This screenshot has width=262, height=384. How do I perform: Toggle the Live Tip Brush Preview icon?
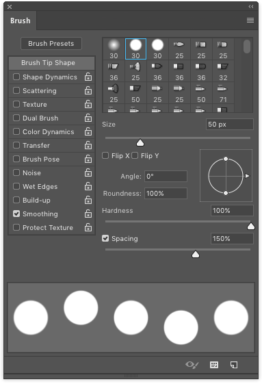click(192, 365)
